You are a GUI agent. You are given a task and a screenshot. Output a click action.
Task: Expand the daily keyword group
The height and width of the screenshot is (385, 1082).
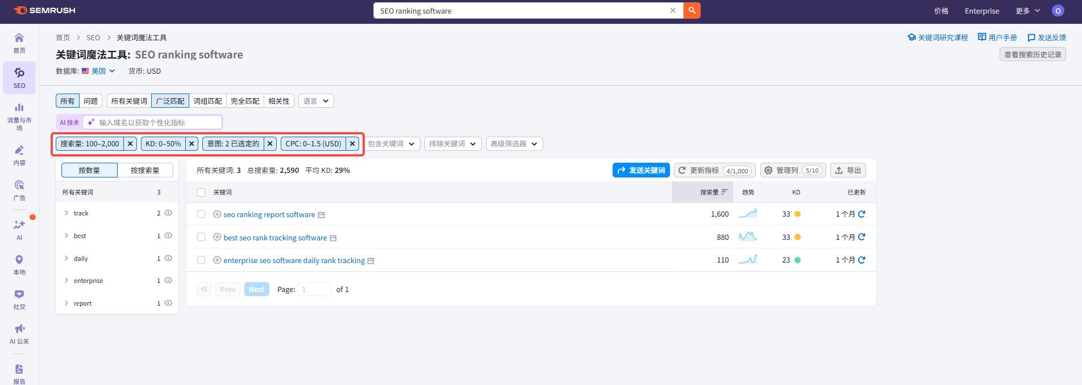pos(66,259)
